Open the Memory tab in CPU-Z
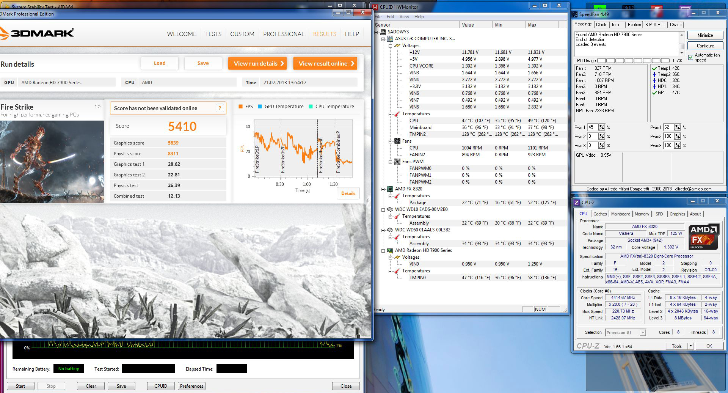This screenshot has height=393, width=728. pos(642,214)
